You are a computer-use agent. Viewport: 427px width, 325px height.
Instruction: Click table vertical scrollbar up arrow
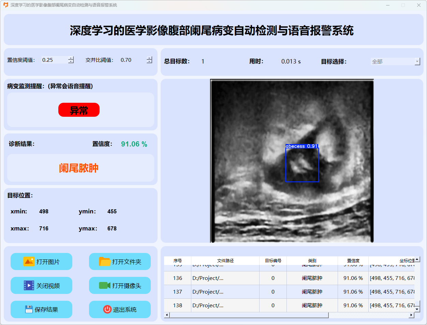[417, 259]
